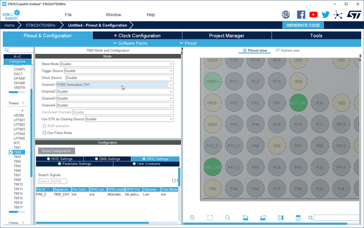This screenshot has height=228, width=364.
Task: Click the Search Signals input field
Action: (52, 181)
